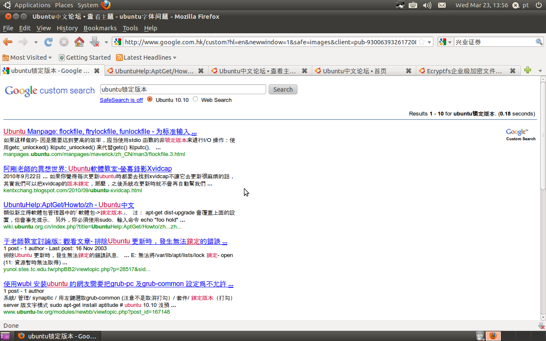The image size is (546, 341).
Task: Open the History menu
Action: (67, 28)
